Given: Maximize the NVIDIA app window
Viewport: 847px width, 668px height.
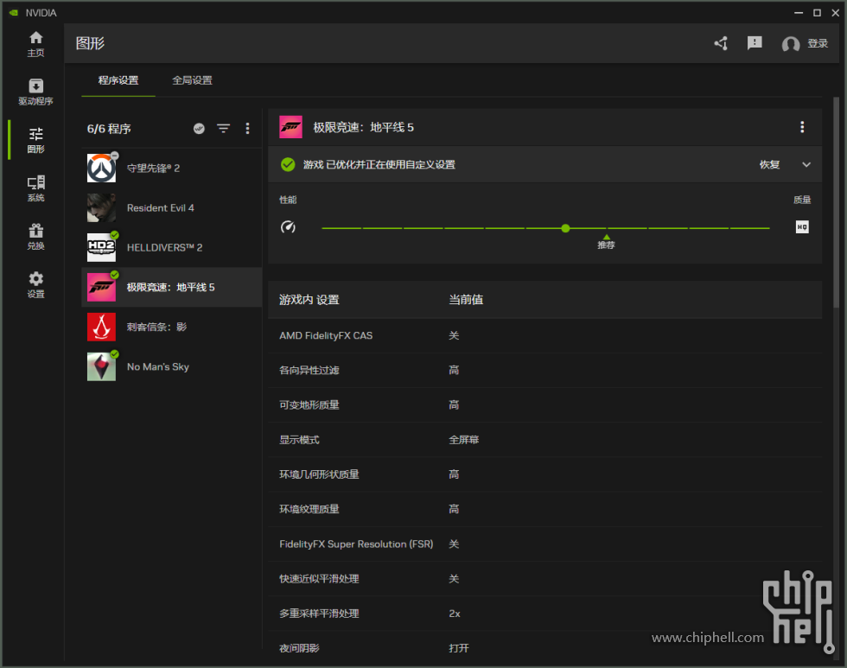Looking at the screenshot, I should click(x=817, y=12).
